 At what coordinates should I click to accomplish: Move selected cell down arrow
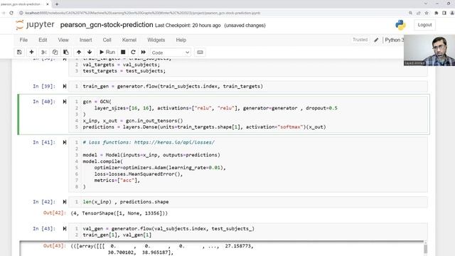click(90, 52)
